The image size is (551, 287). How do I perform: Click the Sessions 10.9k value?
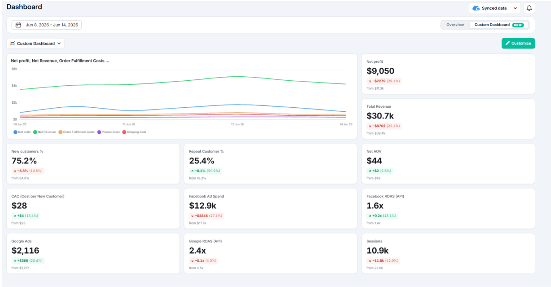(x=377, y=251)
